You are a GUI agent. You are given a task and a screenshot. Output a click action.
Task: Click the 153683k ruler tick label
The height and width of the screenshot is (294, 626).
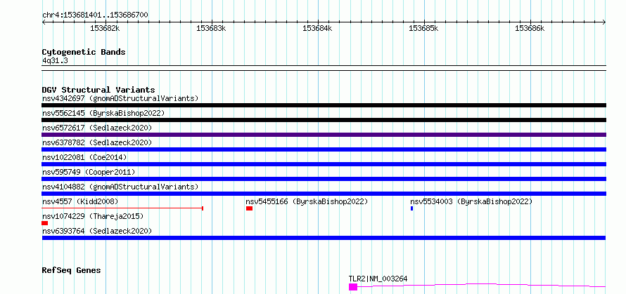tap(211, 28)
